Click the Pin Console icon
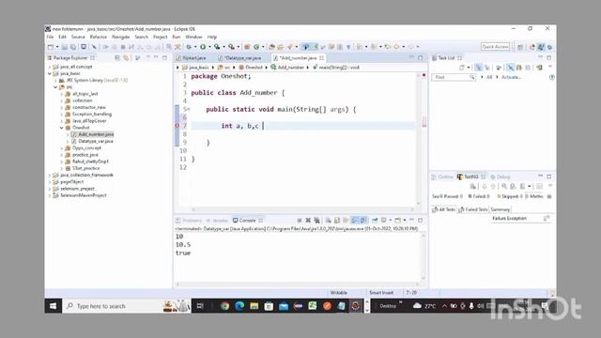This screenshot has height=338, width=601. tap(375, 221)
